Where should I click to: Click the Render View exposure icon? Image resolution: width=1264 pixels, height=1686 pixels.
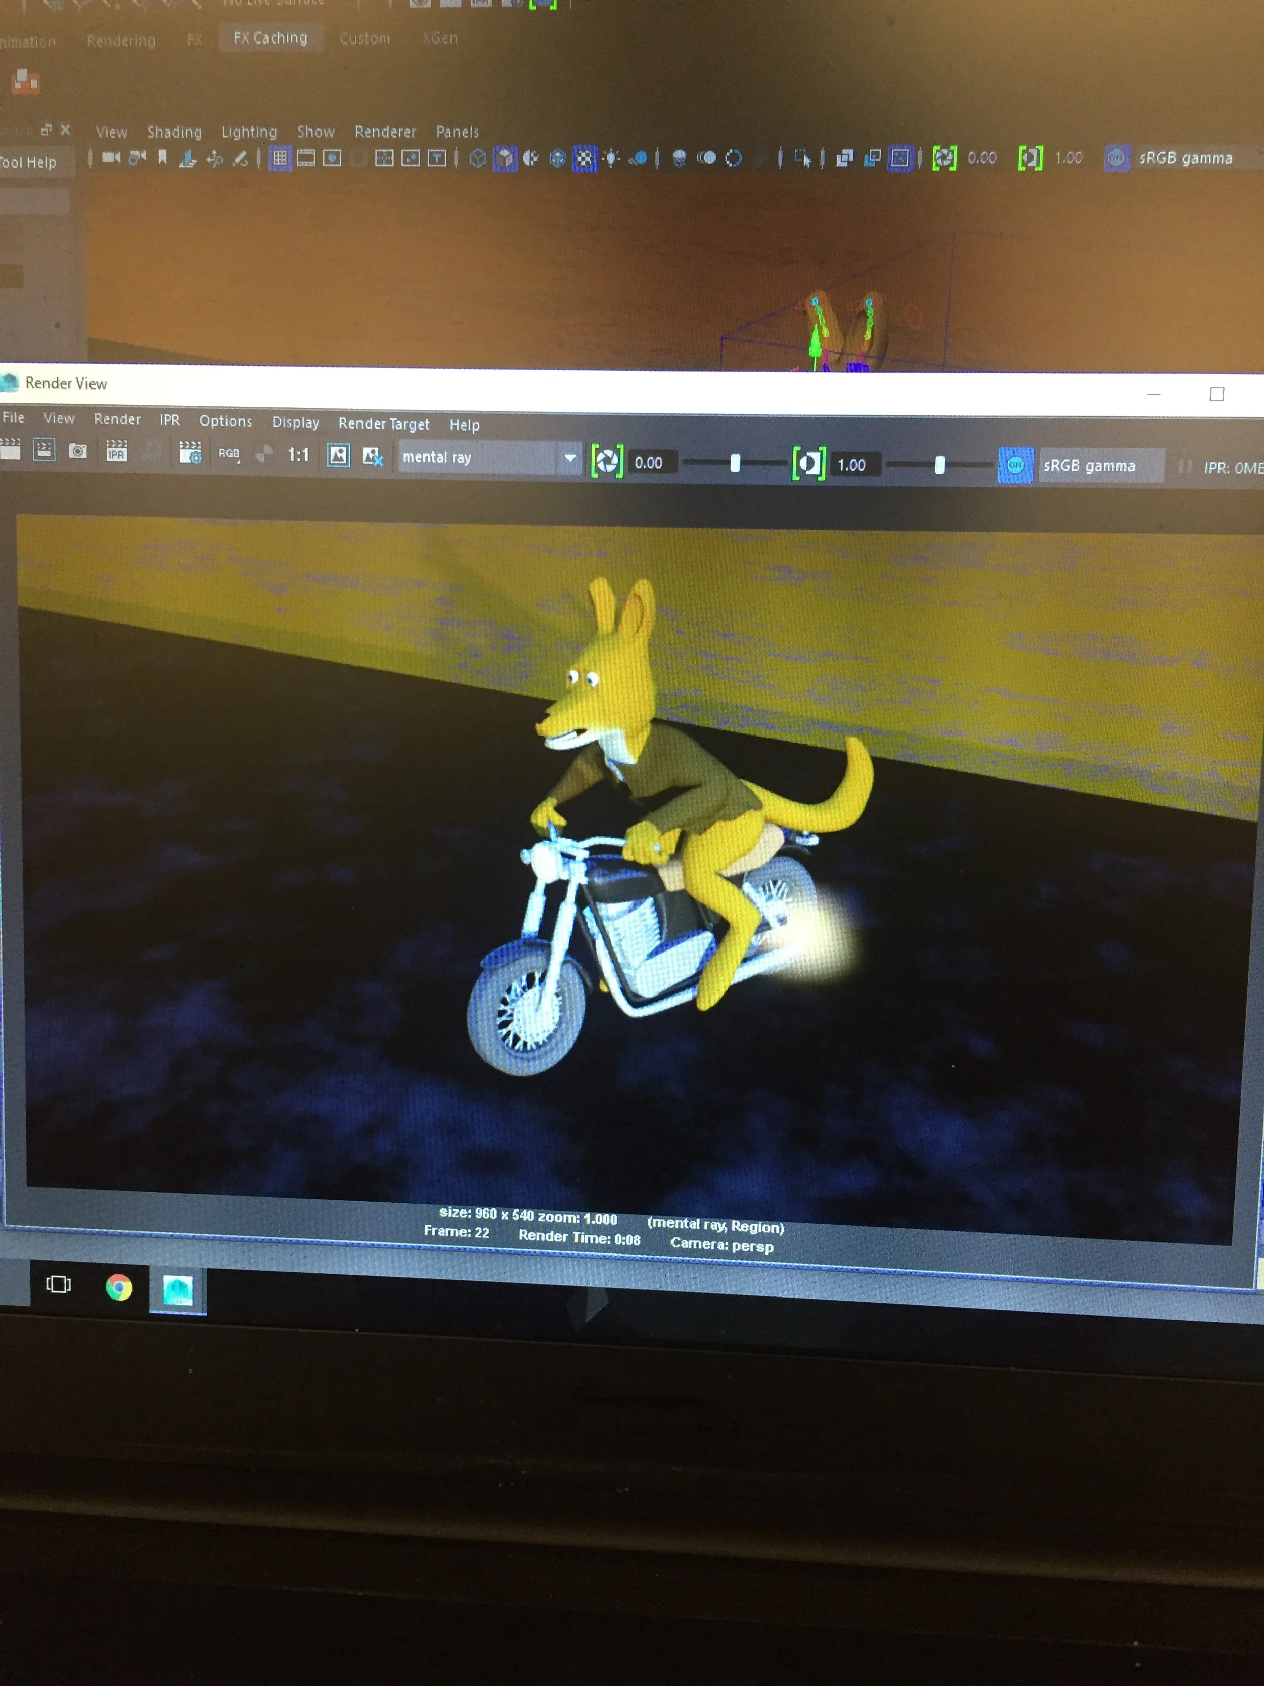(x=607, y=461)
